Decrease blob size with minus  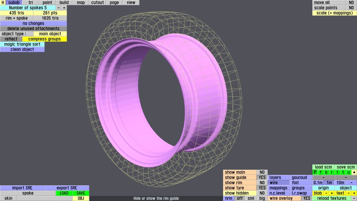click(326, 193)
